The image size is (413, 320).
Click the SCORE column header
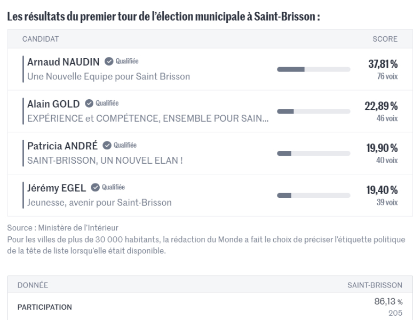pos(385,39)
